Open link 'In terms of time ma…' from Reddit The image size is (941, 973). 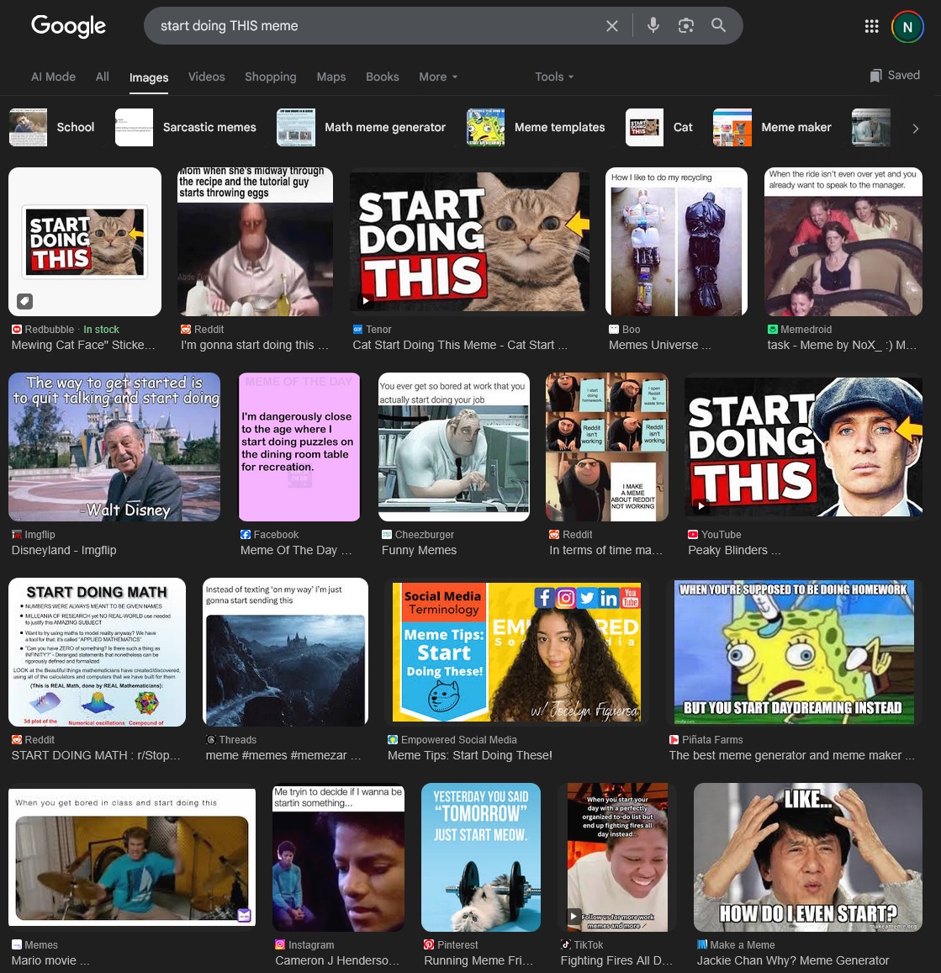605,550
